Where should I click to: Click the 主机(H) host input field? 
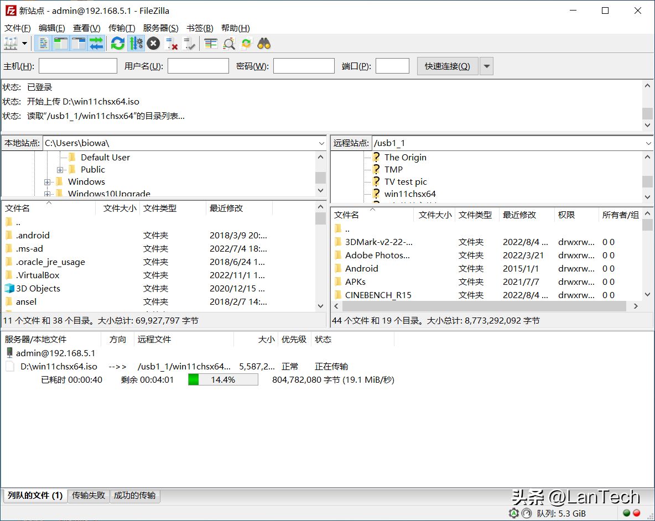coord(77,66)
